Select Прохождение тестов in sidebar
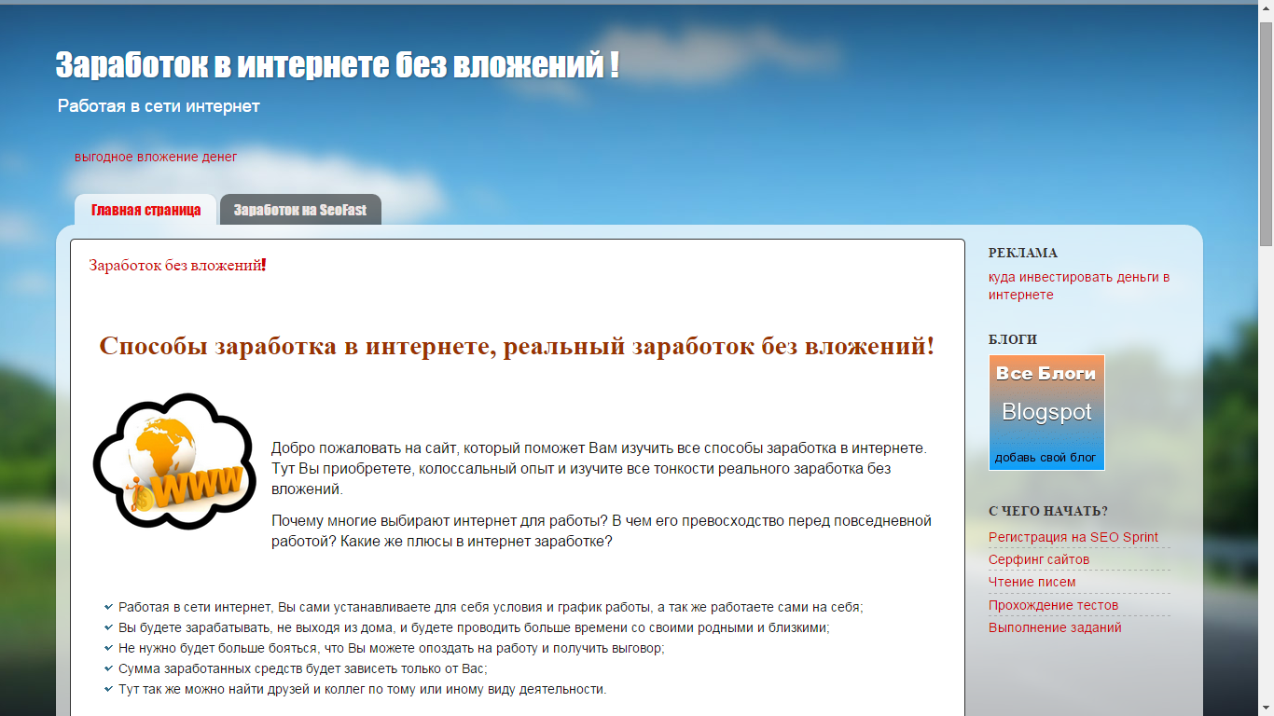 [x=1054, y=605]
